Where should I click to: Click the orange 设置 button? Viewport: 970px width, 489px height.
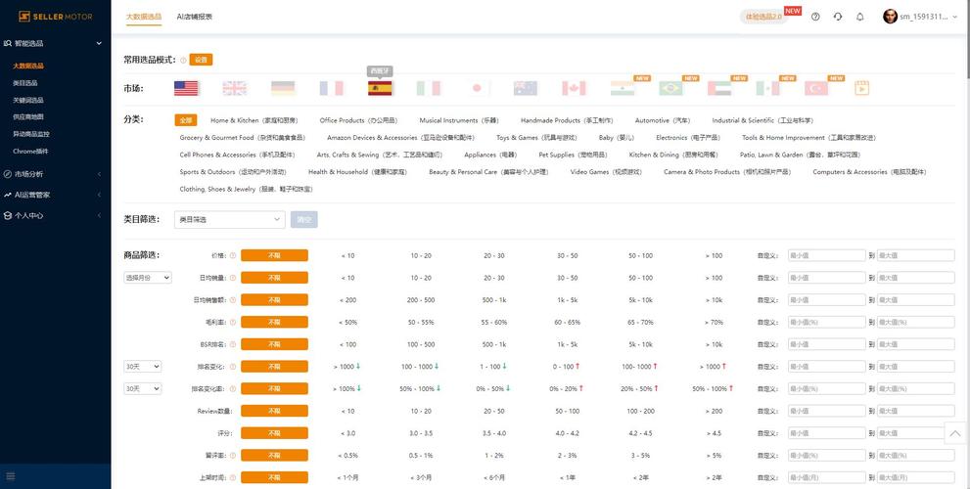click(201, 60)
